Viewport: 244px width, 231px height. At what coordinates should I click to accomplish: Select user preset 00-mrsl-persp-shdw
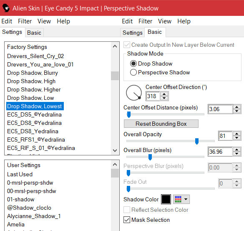(31, 191)
